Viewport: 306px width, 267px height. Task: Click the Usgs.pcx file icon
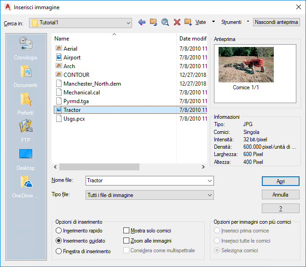coord(59,118)
